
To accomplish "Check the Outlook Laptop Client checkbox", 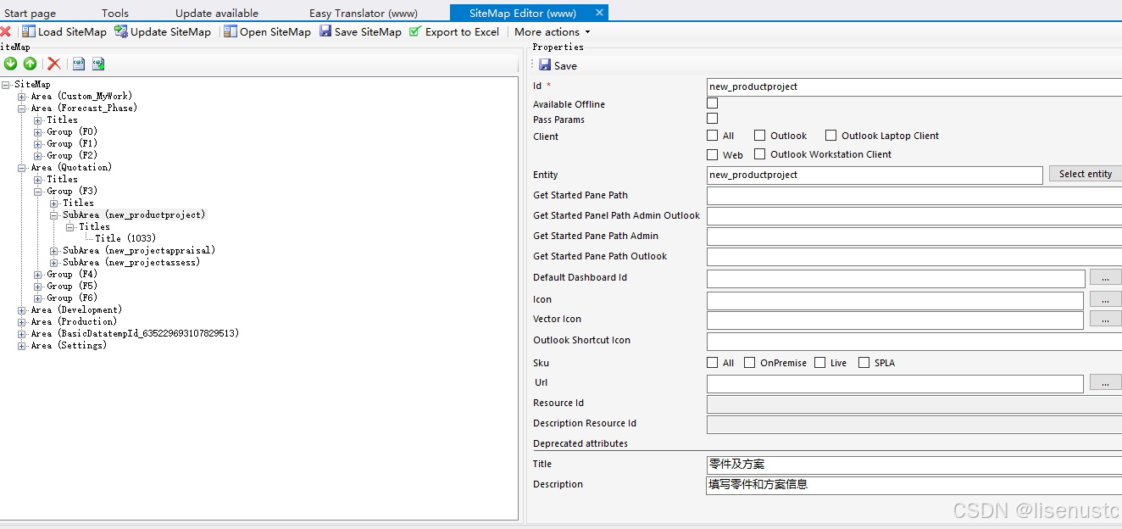I will (x=830, y=136).
